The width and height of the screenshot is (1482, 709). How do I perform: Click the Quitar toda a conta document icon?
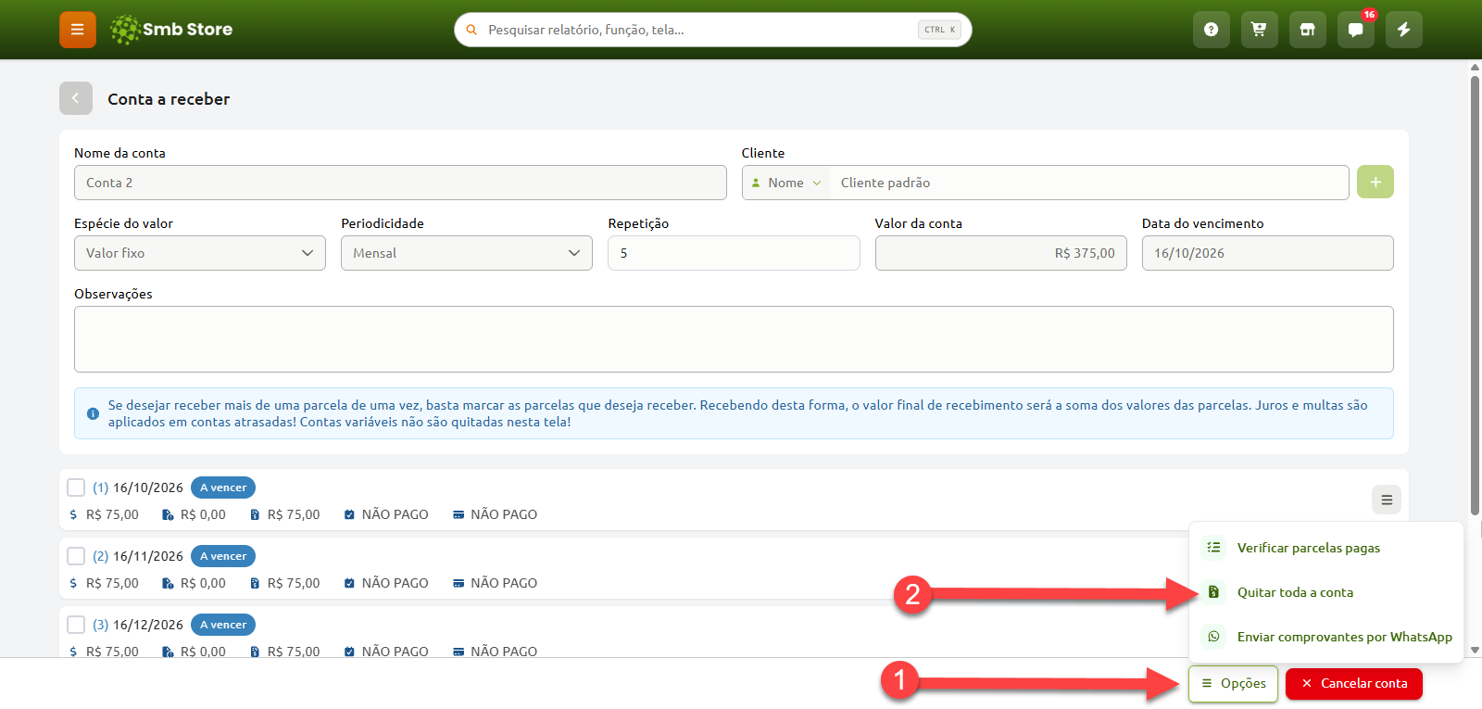pos(1213,592)
